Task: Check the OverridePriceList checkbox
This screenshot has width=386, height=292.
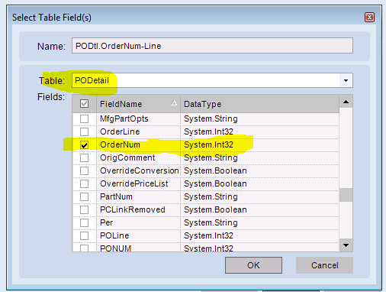Action: [84, 183]
